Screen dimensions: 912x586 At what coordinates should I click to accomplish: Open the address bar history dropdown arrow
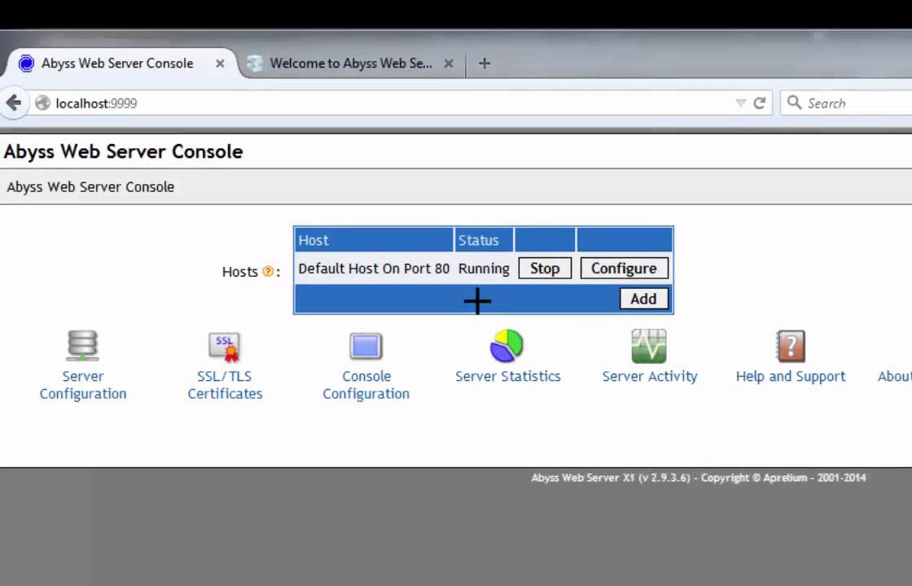pyautogui.click(x=740, y=103)
